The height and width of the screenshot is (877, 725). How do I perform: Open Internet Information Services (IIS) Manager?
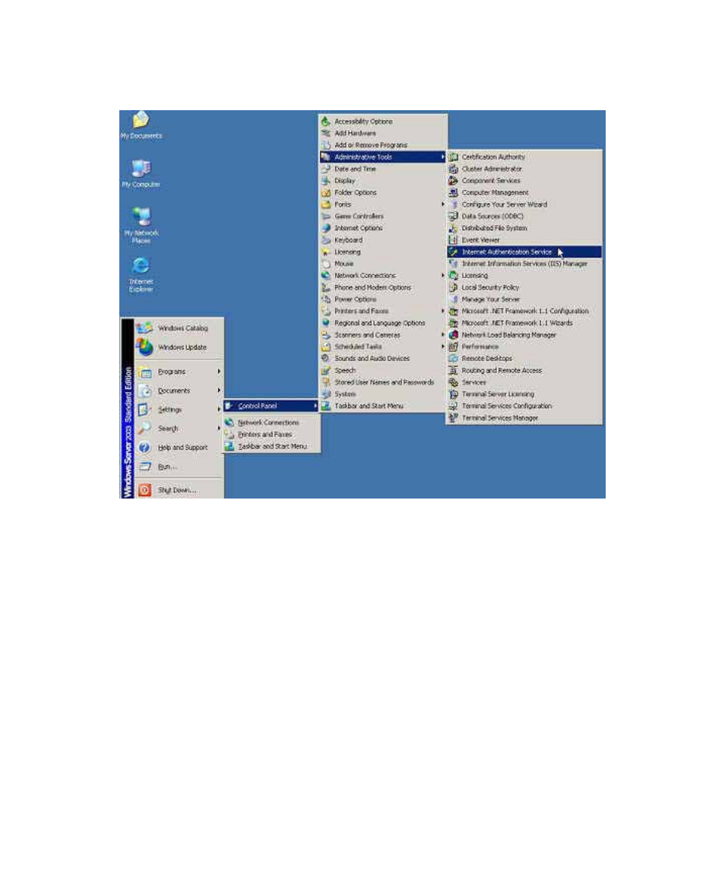pos(524,264)
